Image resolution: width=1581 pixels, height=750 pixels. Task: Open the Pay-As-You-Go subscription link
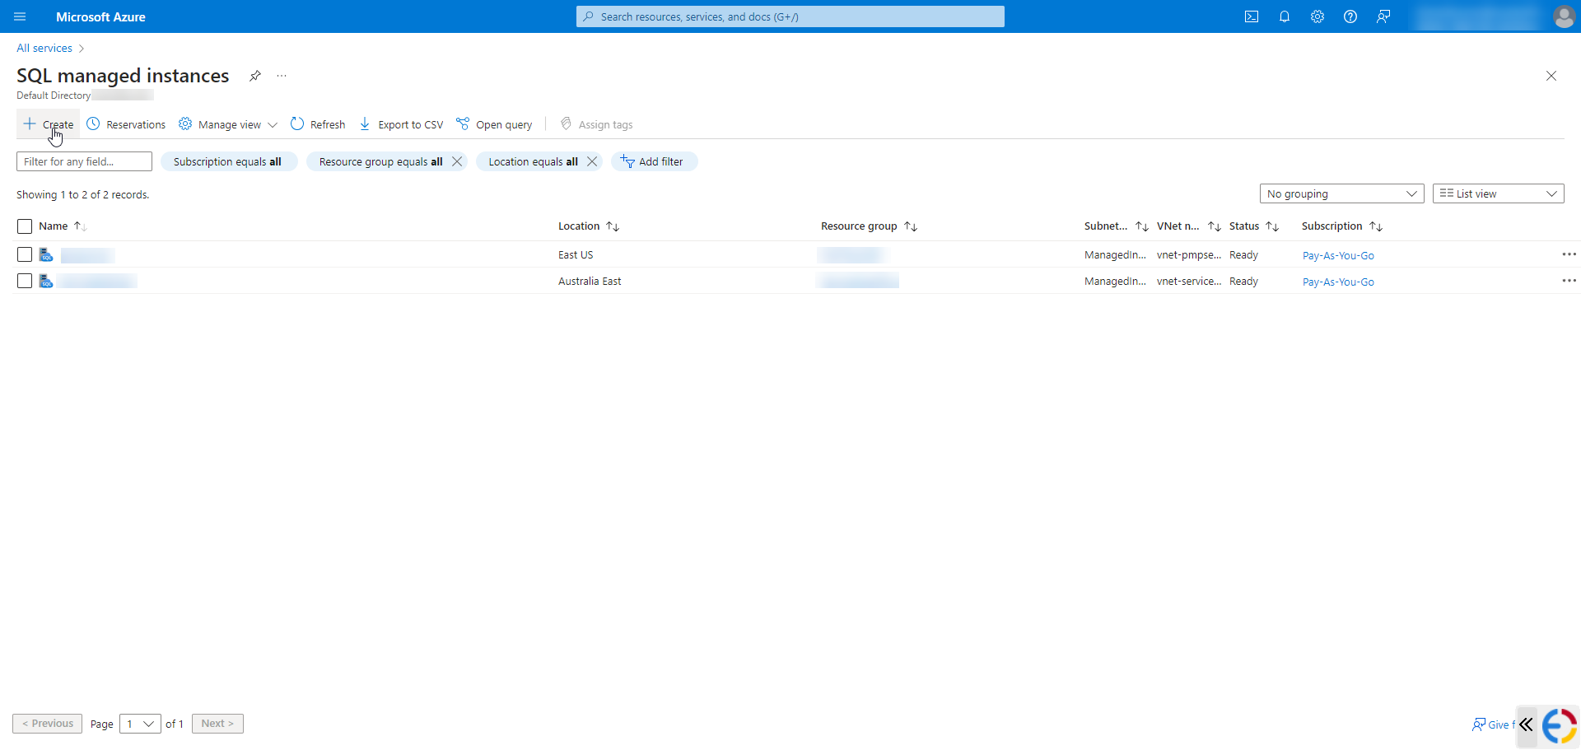click(x=1338, y=255)
